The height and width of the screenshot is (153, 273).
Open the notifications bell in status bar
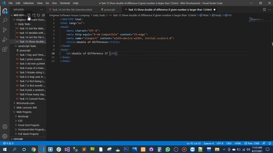click(x=270, y=143)
